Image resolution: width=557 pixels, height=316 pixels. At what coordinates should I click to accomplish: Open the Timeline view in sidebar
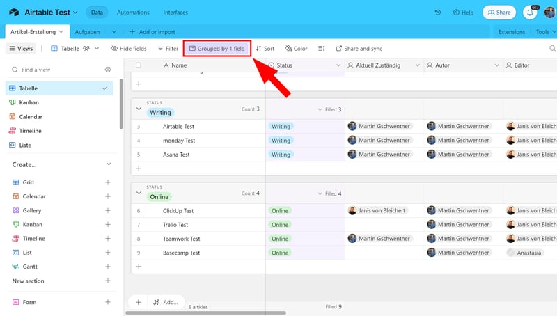click(59, 131)
